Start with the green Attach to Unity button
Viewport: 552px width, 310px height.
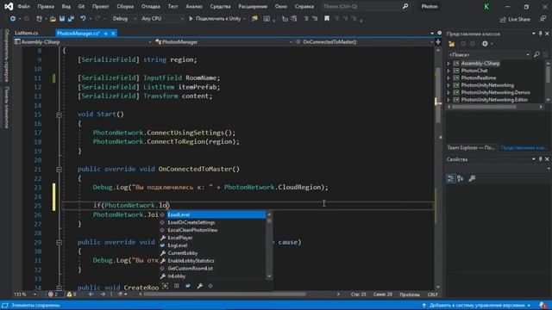pos(215,19)
